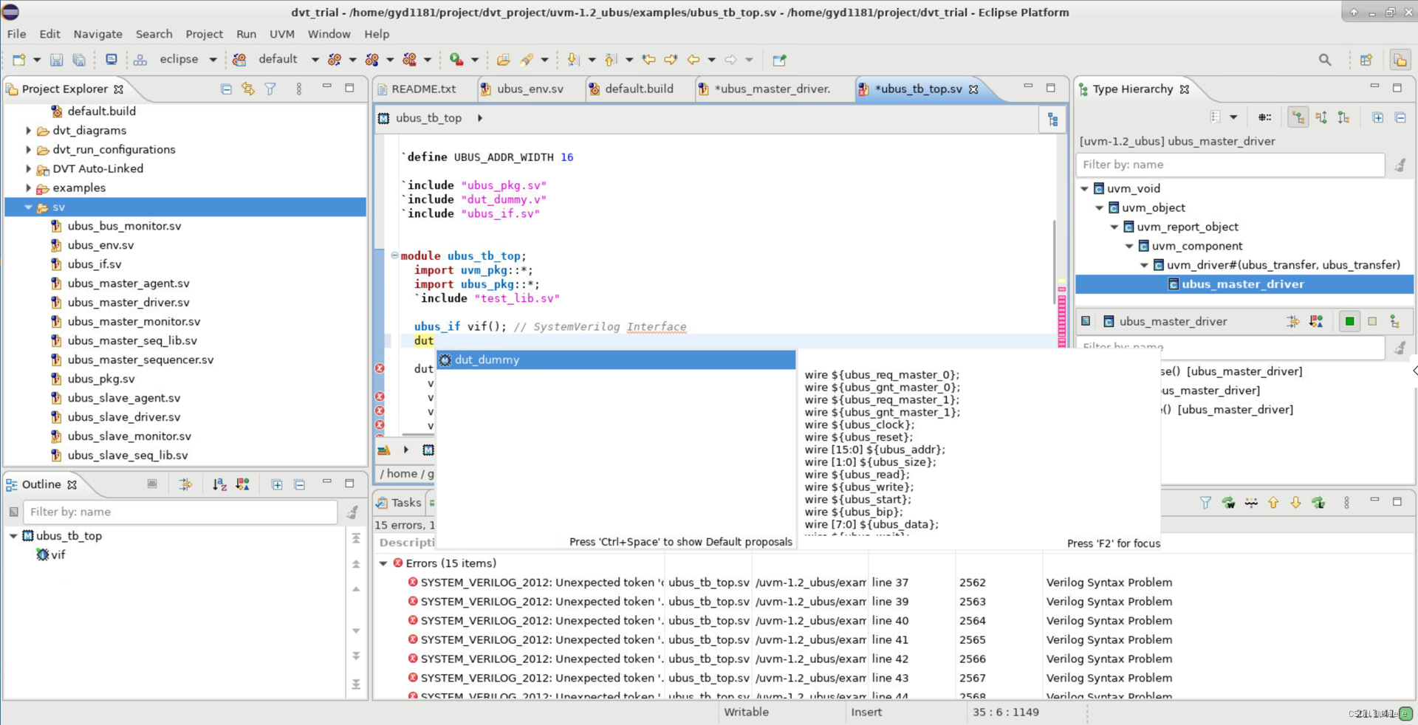
Task: Clear the Type Hierarchy filter with broom icon
Action: [x=1400, y=165]
